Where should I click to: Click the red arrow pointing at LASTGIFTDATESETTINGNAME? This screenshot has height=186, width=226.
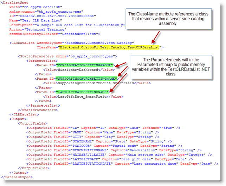tap(115, 87)
